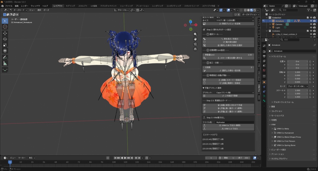This screenshot has height=171, width=318.
Task: Open the ファイル (File) menu
Action: (9, 6)
